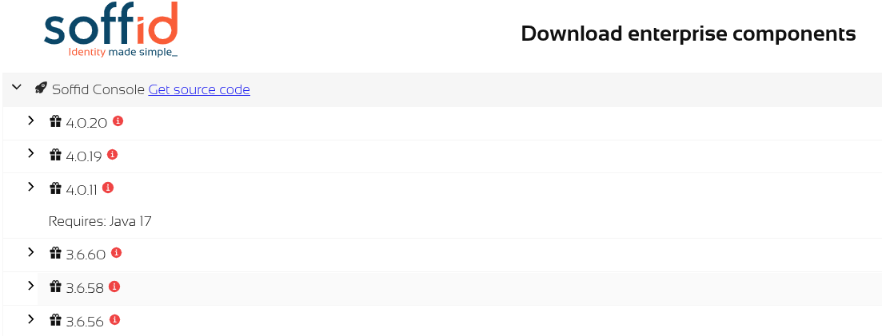Expand the 3.6.60 release entry
Image resolution: width=882 pixels, height=336 pixels.
tap(30, 252)
